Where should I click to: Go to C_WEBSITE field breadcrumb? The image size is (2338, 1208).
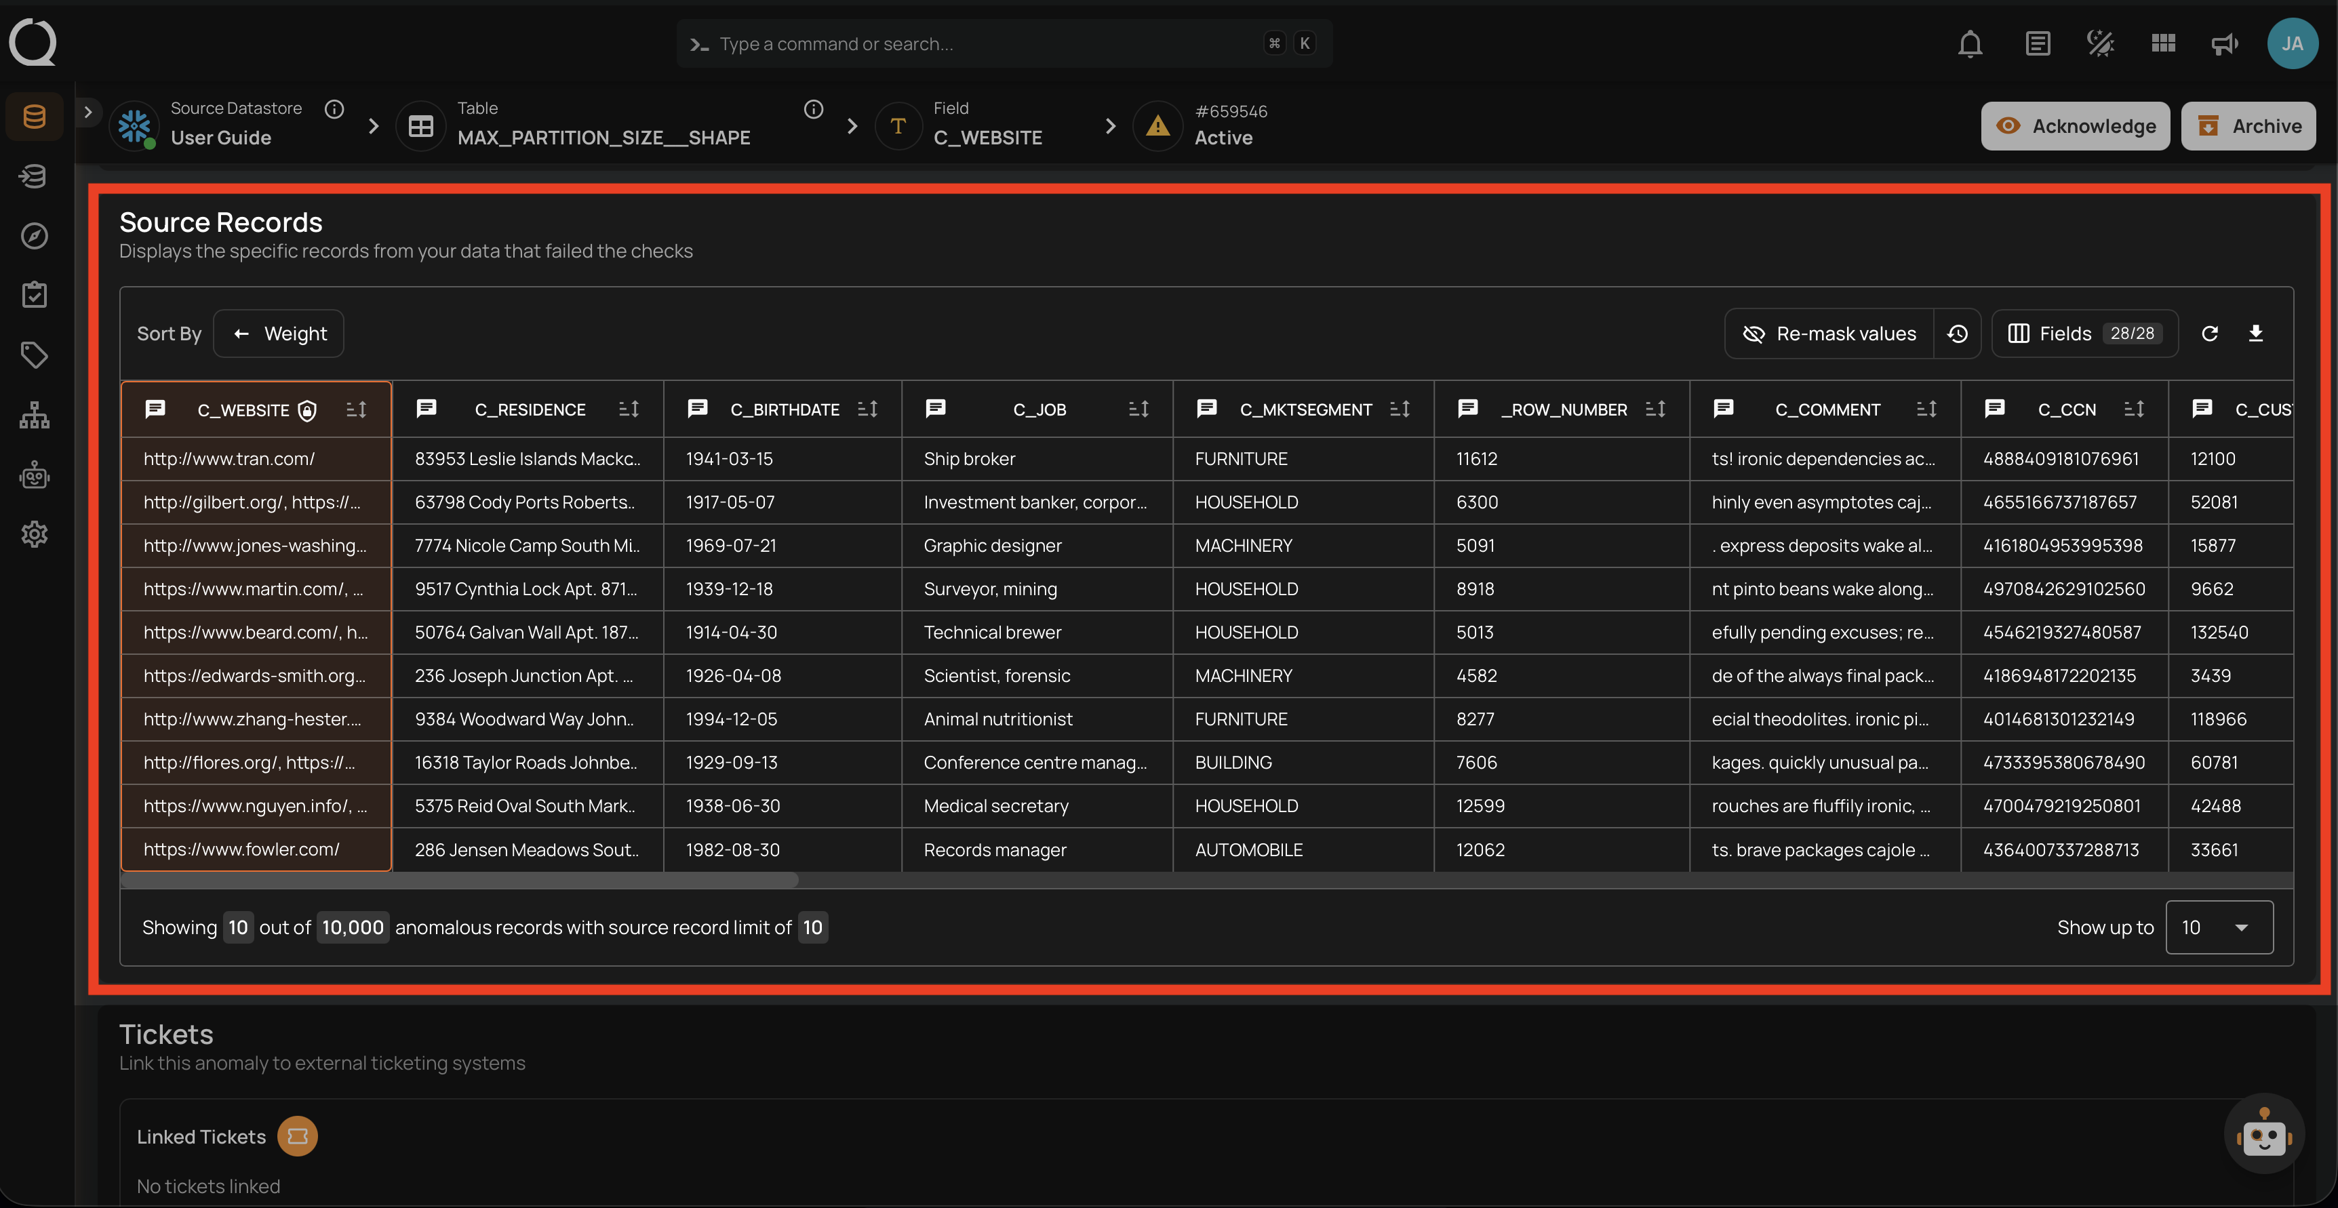(x=987, y=137)
